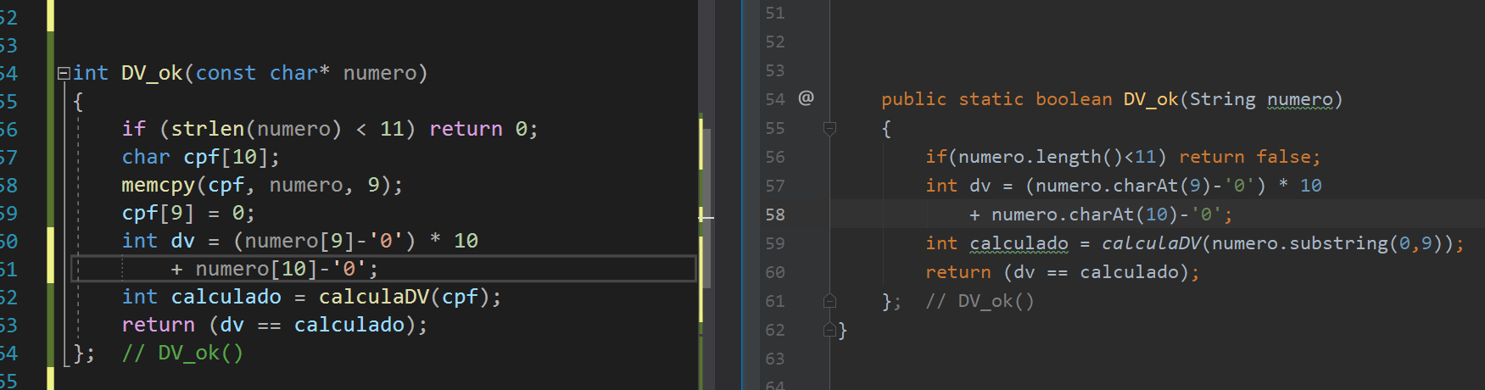Click 'static' keyword in the Java editor
This screenshot has width=1485, height=390.
991,99
